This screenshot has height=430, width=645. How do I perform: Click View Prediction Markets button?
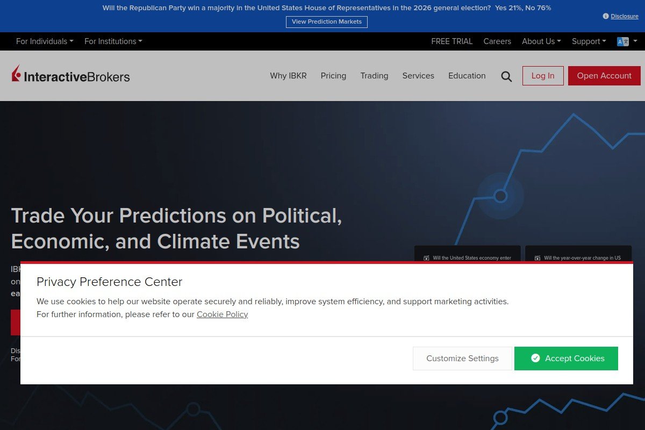point(327,21)
